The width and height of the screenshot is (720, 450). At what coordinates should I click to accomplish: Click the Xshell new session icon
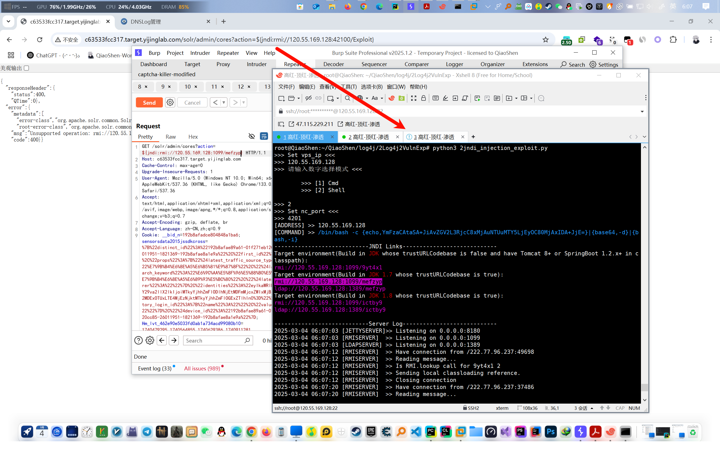(281, 98)
